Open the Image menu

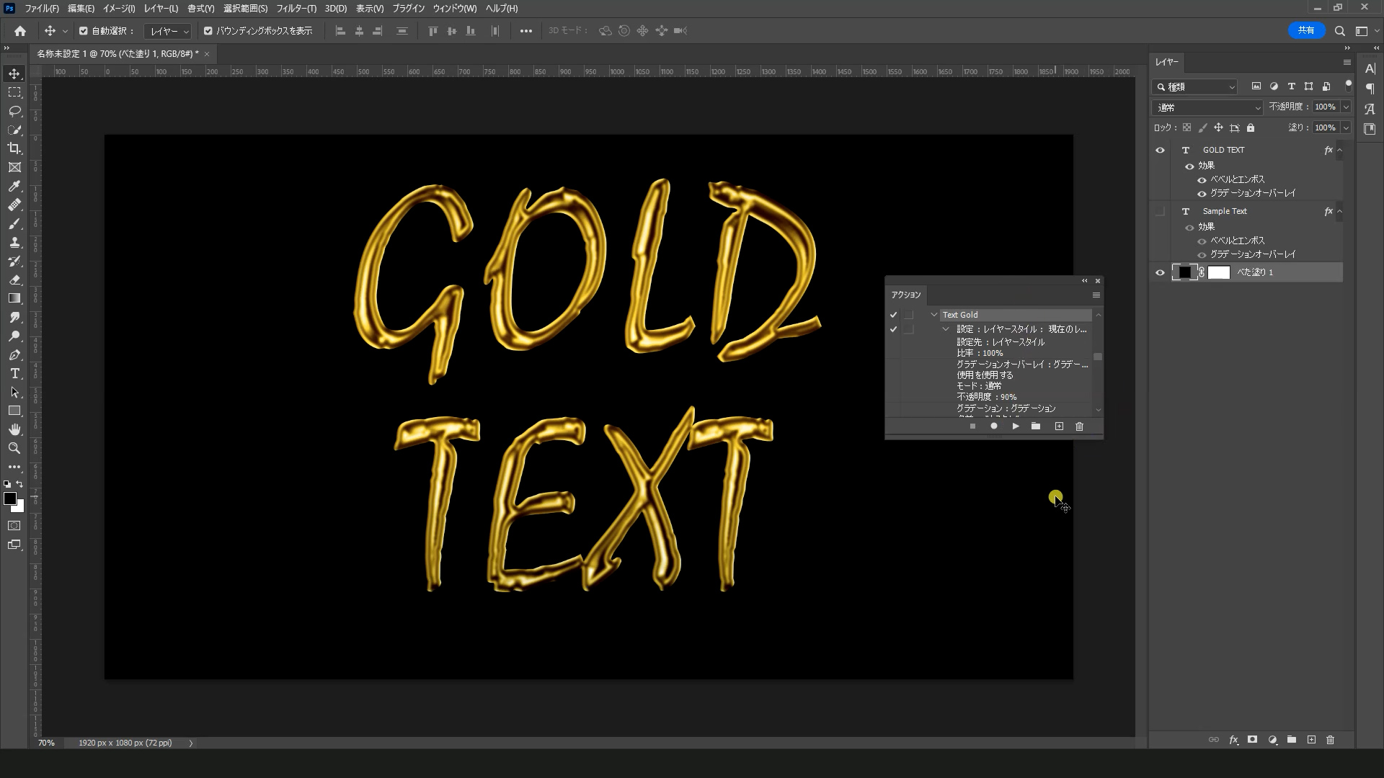(119, 9)
